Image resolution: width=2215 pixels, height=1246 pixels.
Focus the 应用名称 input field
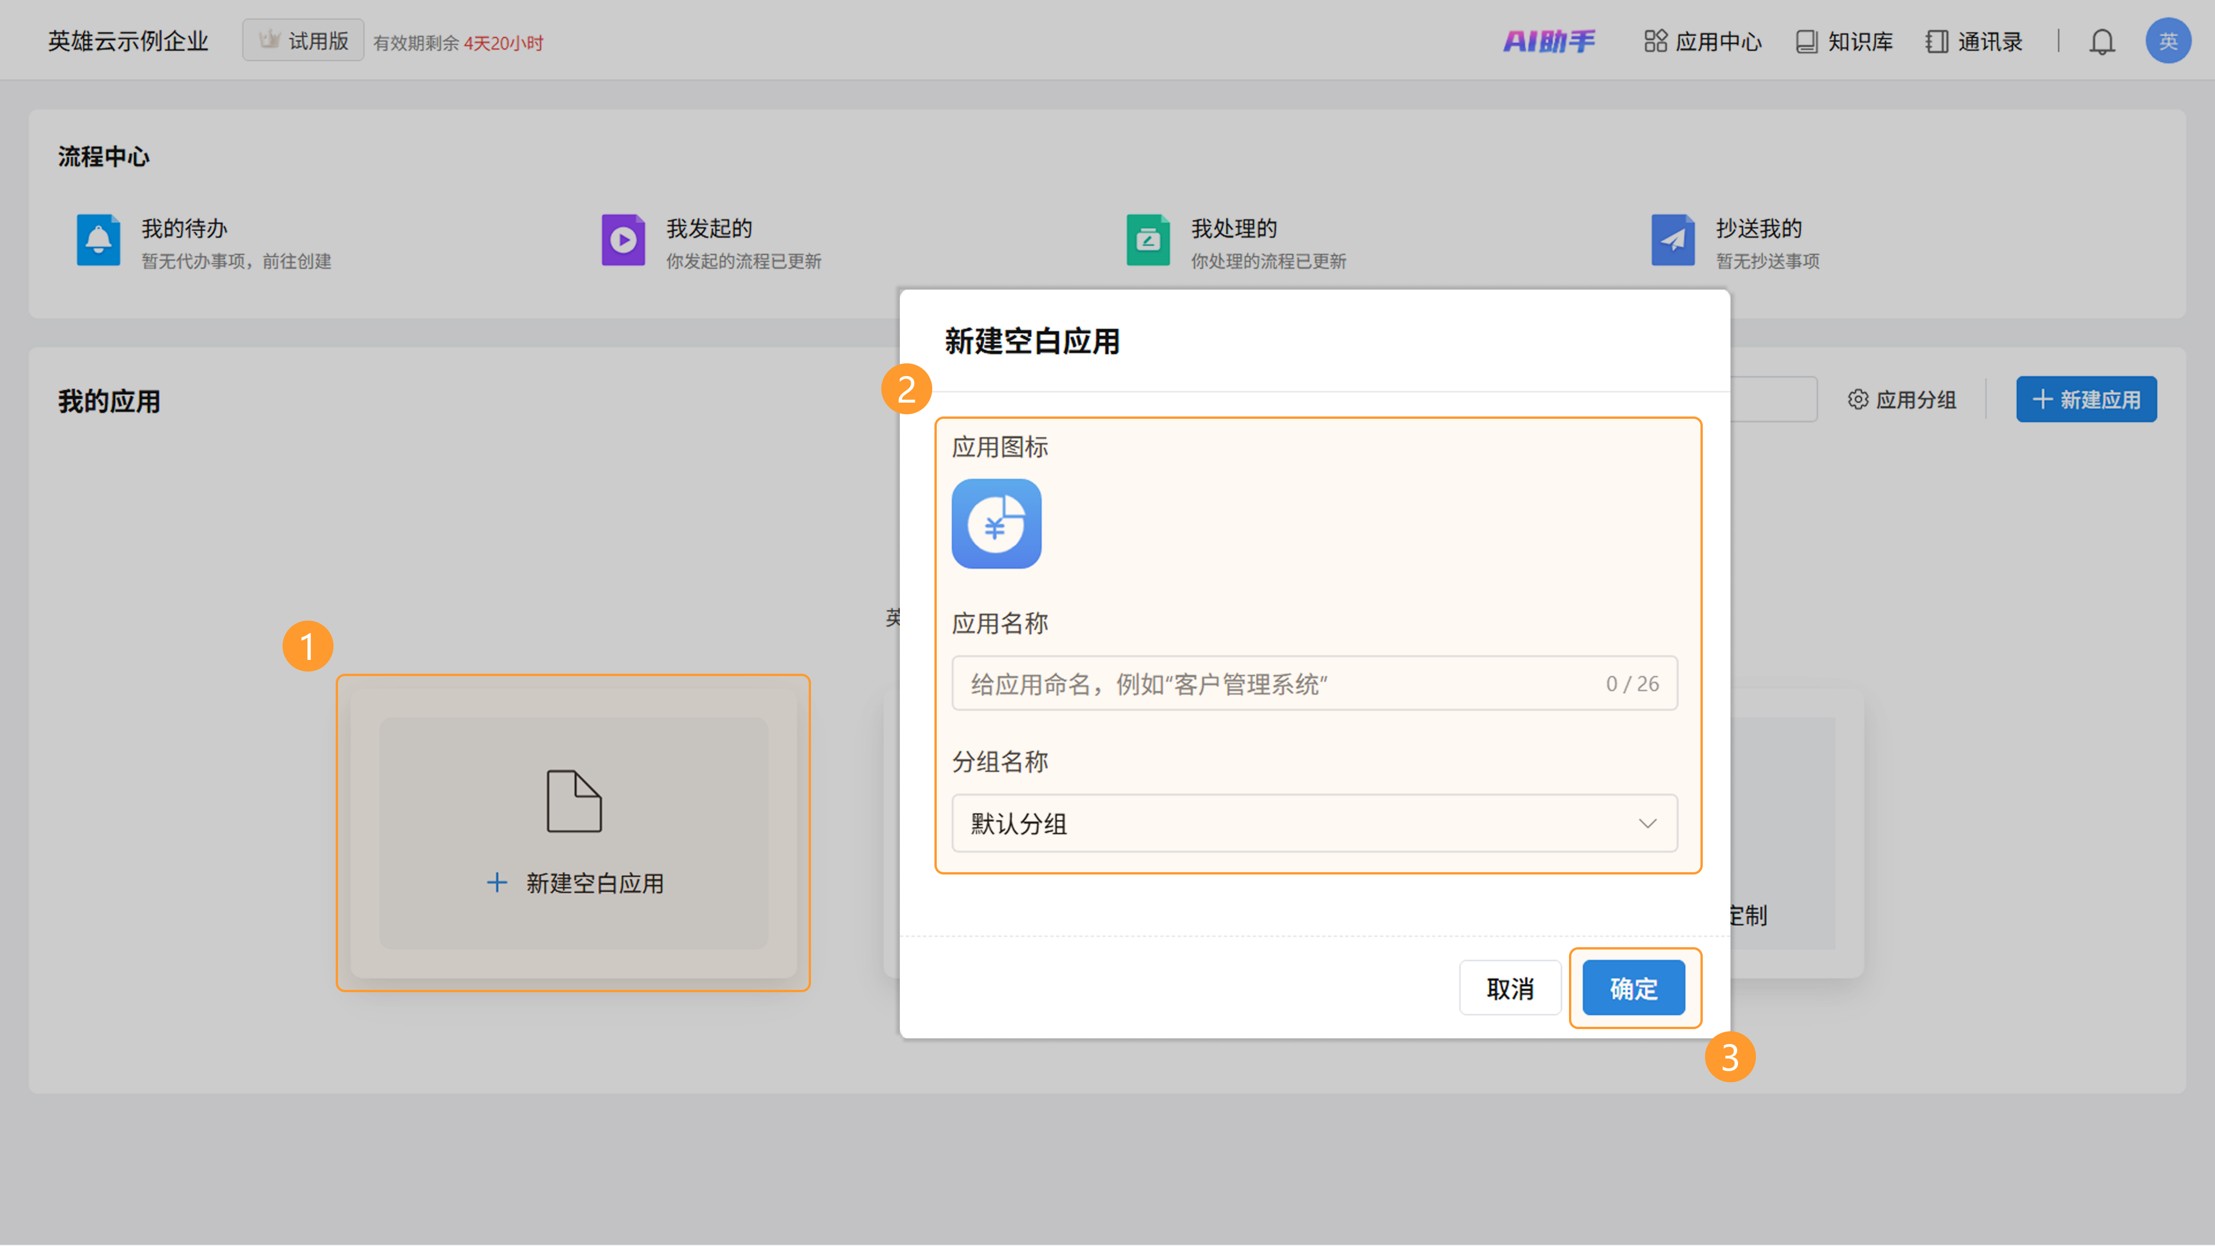(x=1281, y=684)
